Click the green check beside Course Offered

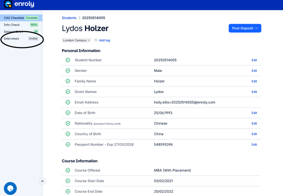(x=68, y=170)
